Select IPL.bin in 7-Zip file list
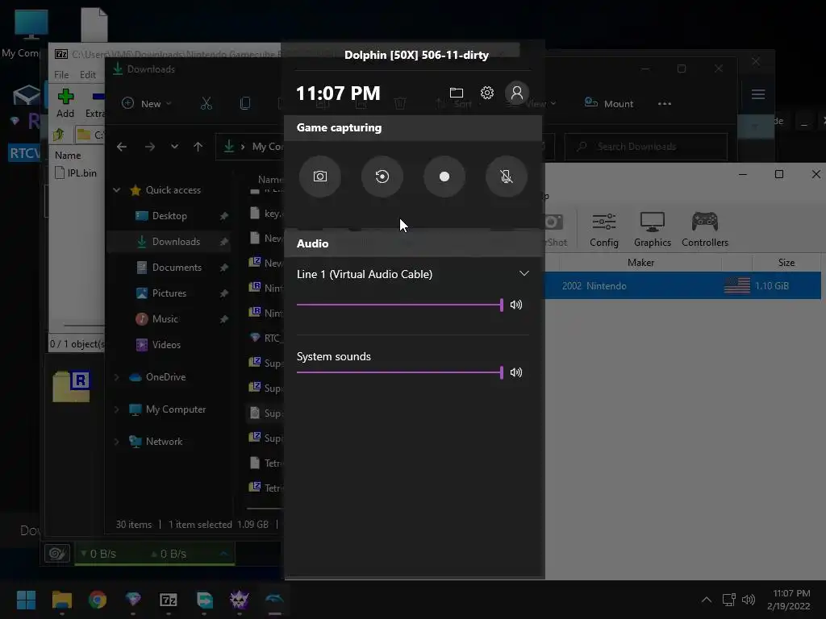This screenshot has height=619, width=826. coord(77,172)
